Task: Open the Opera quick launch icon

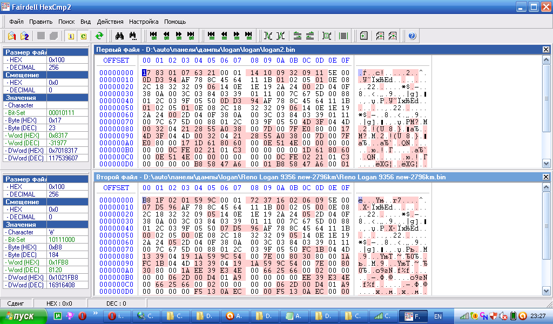Action: 82,316
